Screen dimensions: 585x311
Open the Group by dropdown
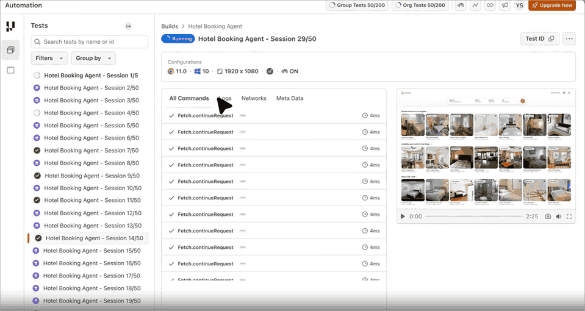point(93,58)
